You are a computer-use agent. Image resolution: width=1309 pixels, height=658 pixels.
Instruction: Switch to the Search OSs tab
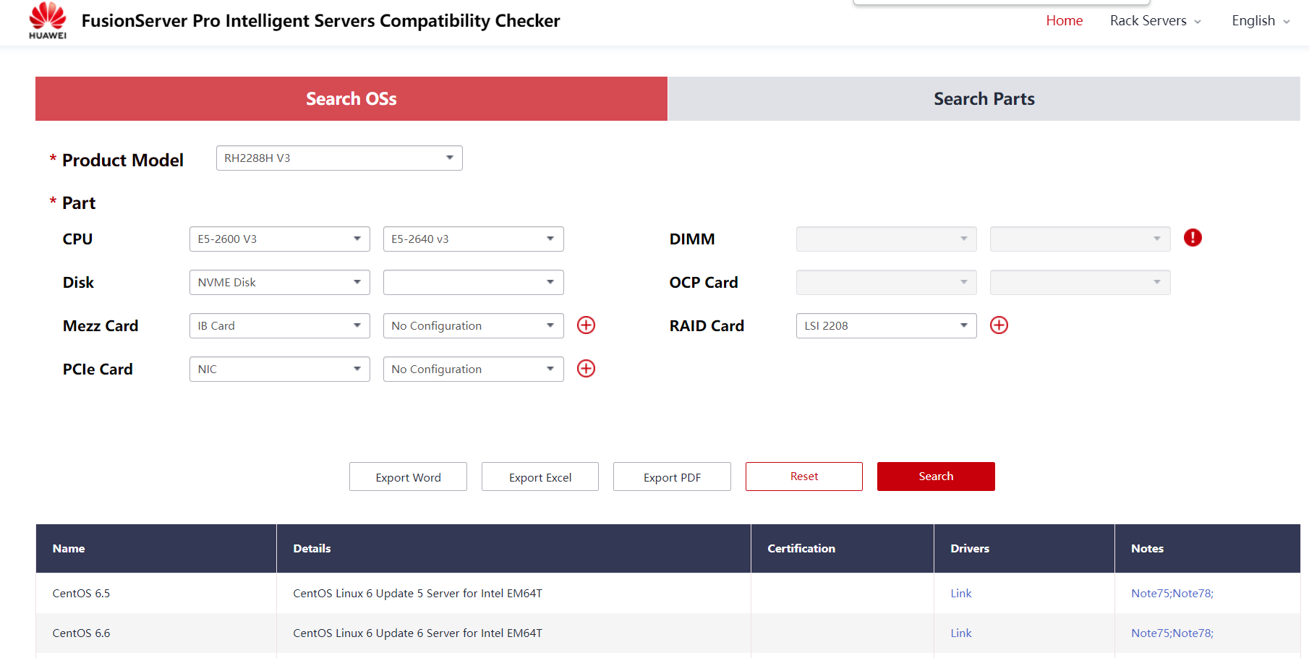tap(351, 98)
